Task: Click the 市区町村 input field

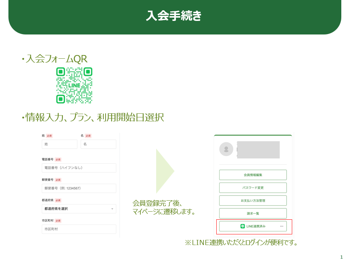Action: pos(79,229)
